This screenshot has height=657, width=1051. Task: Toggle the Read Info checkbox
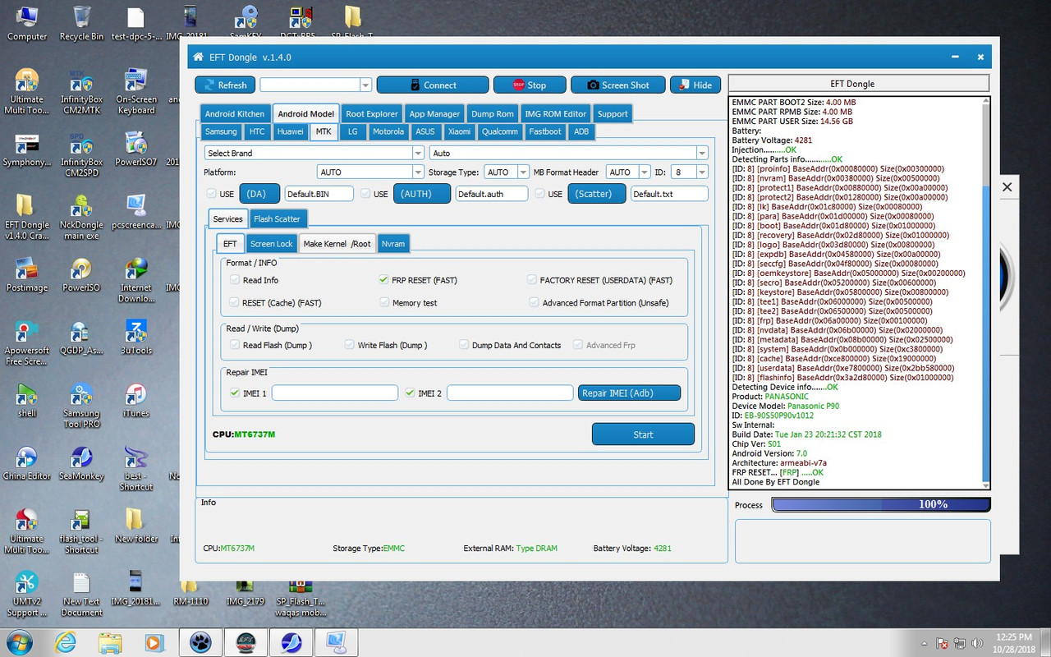(x=235, y=280)
